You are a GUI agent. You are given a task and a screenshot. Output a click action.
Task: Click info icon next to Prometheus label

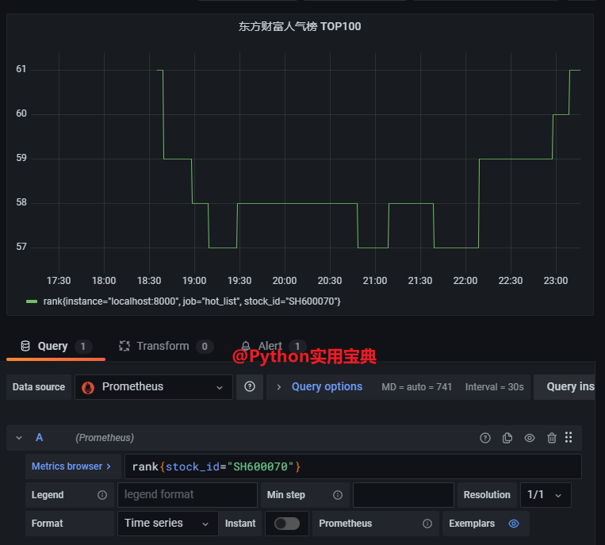click(427, 524)
